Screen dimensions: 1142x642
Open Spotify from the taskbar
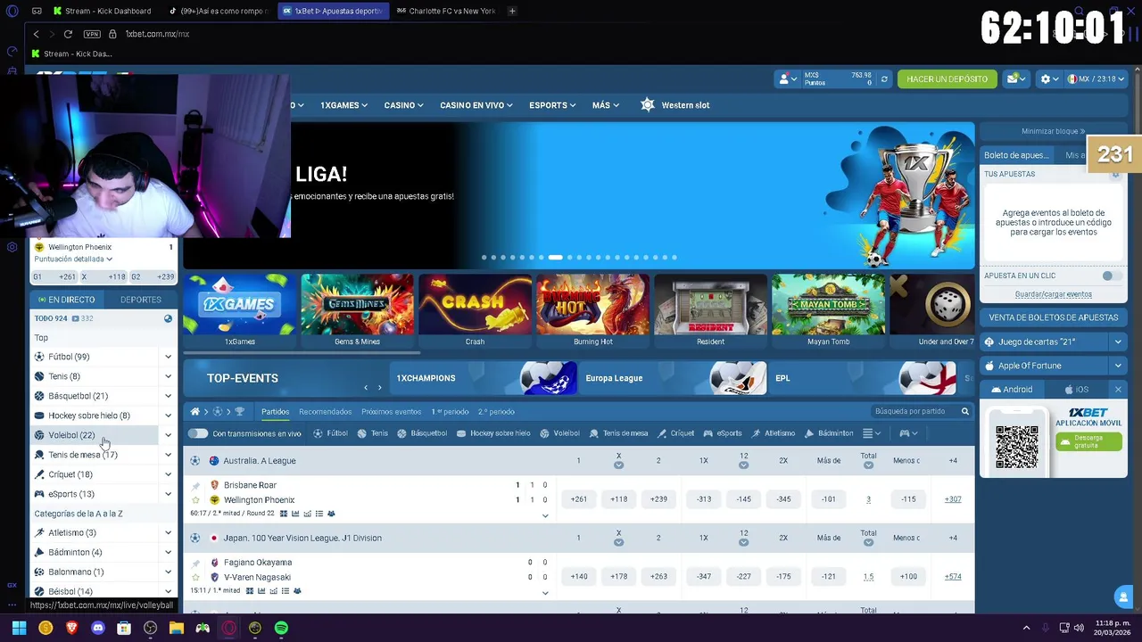click(281, 628)
